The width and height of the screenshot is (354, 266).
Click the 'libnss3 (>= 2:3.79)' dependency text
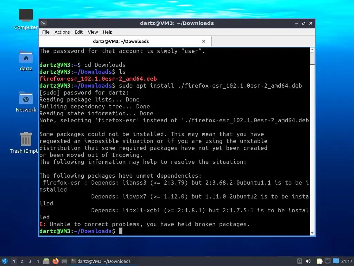155,183
